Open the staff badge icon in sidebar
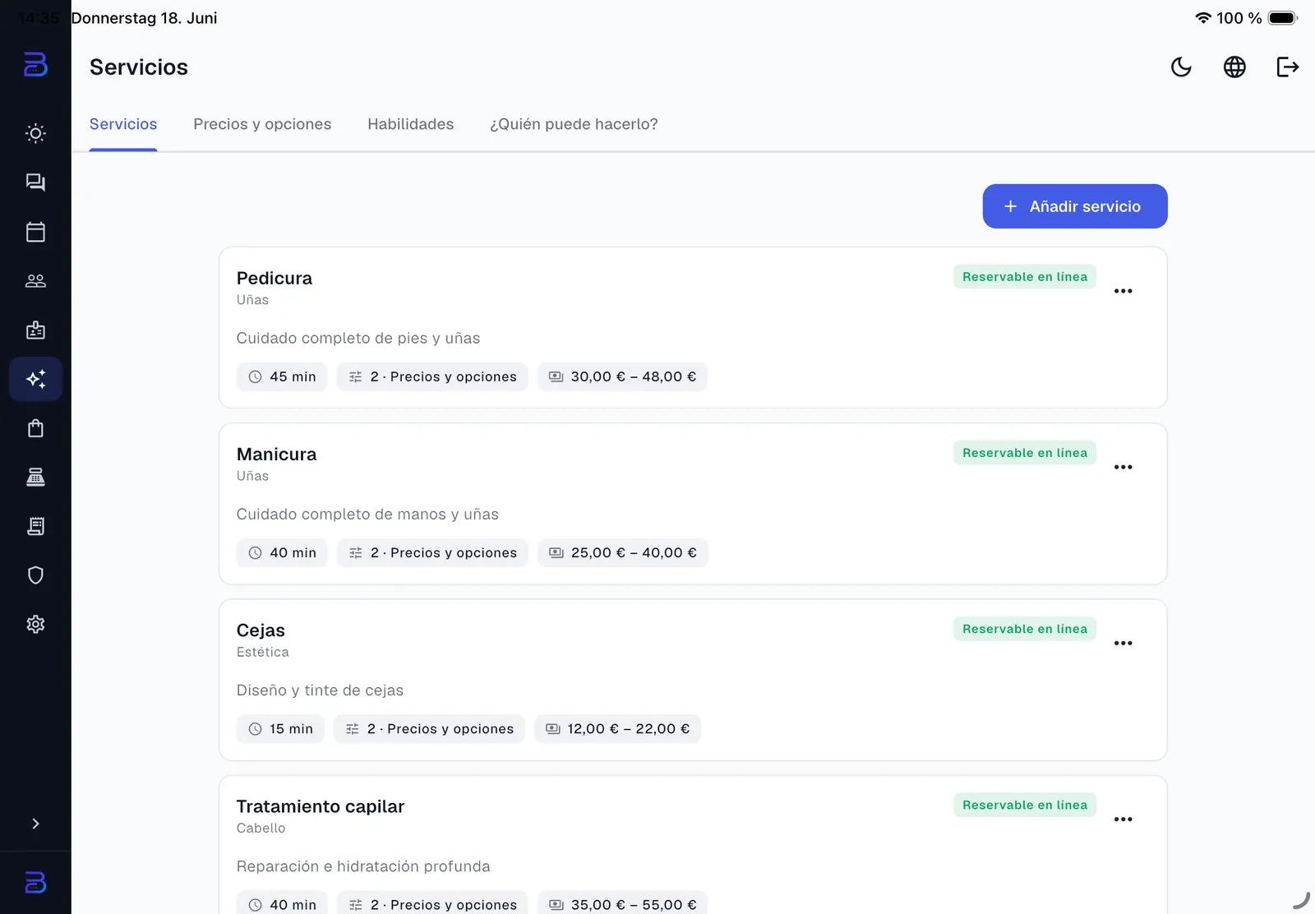 (35, 330)
